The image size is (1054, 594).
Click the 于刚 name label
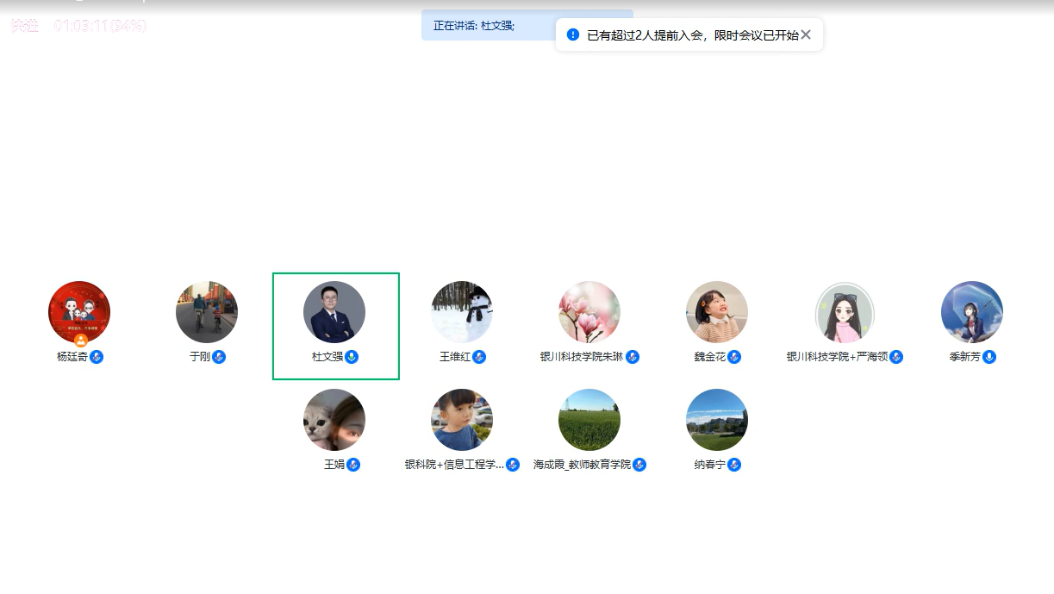click(x=200, y=357)
